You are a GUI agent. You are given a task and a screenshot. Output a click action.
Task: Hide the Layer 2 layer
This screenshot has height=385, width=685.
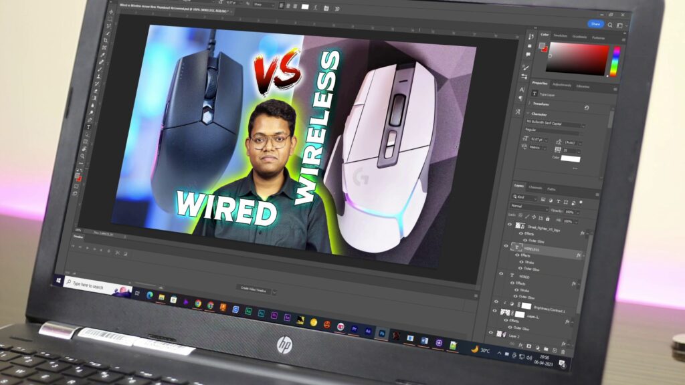[490, 333]
